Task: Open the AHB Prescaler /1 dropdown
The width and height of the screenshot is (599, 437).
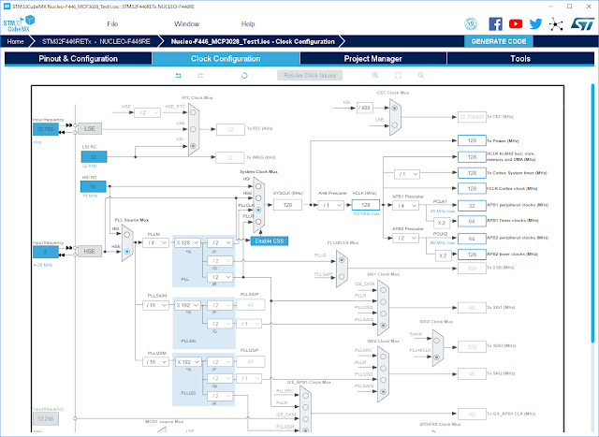Action: tap(331, 205)
